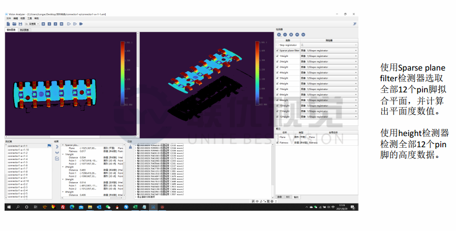
Task: Click the add detector plus icon
Action: point(279,35)
